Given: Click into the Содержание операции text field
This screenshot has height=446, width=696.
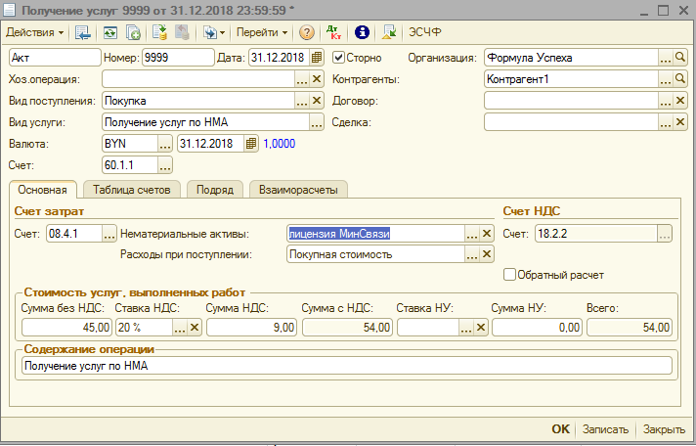Looking at the screenshot, I should pyautogui.click(x=344, y=366).
